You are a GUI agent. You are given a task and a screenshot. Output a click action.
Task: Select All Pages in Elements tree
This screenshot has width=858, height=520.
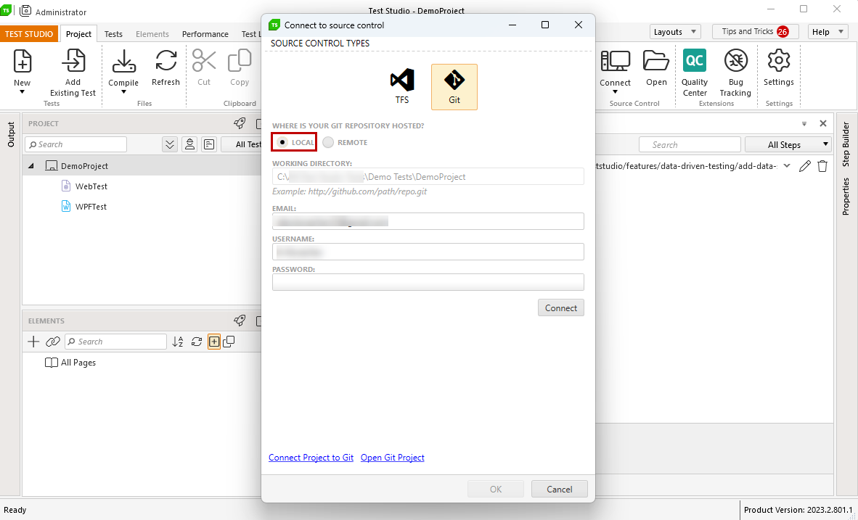[78, 363]
